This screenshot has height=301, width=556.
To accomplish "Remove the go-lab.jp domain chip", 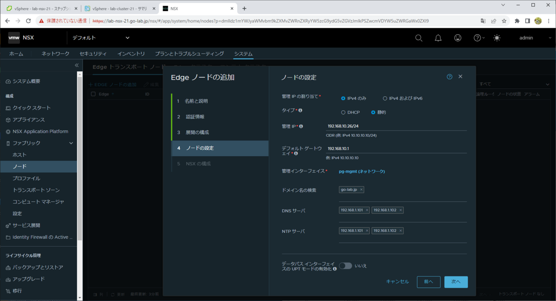I will click(361, 189).
